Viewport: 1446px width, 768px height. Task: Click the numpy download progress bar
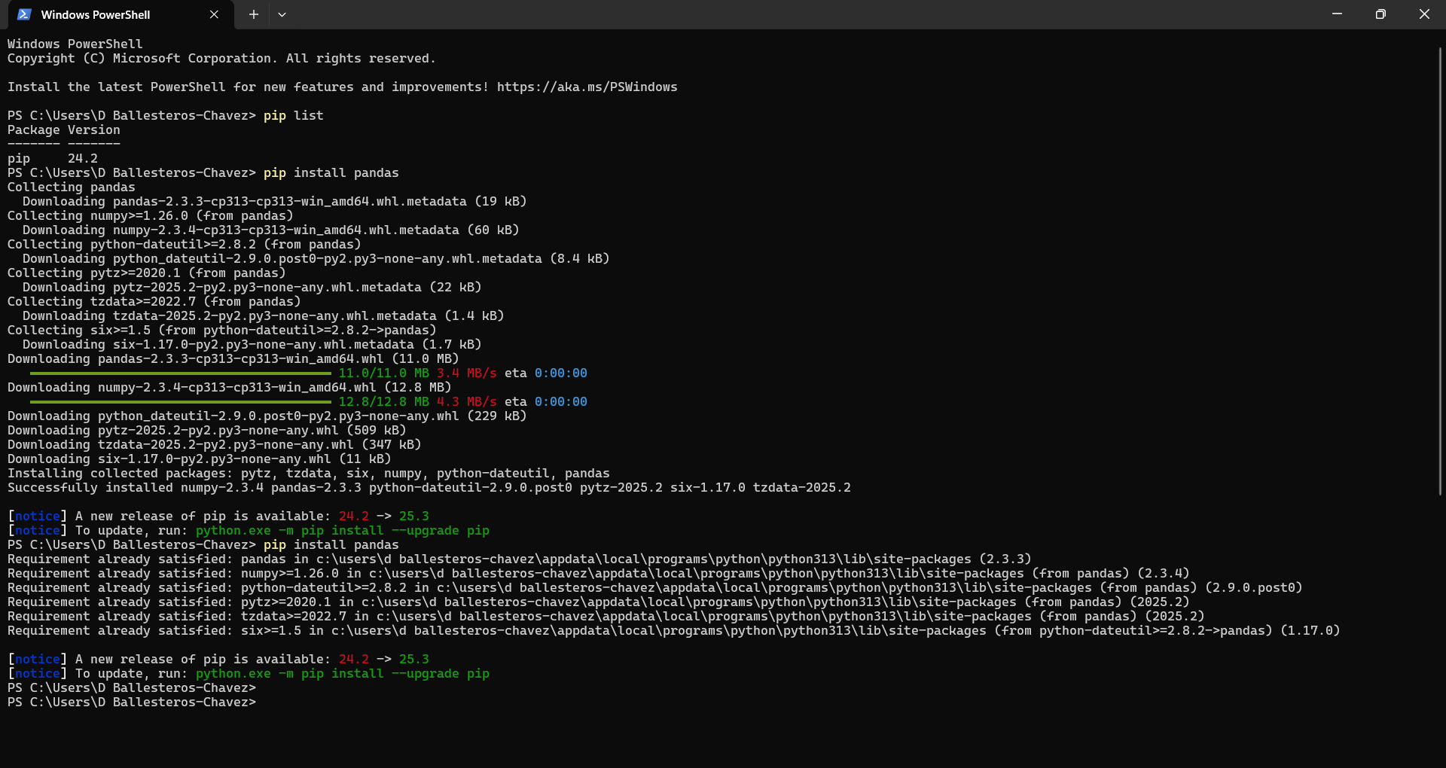178,401
